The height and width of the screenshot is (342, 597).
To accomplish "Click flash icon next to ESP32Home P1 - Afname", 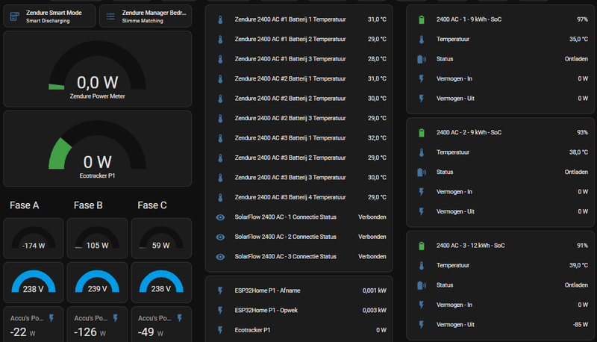I will click(220, 291).
